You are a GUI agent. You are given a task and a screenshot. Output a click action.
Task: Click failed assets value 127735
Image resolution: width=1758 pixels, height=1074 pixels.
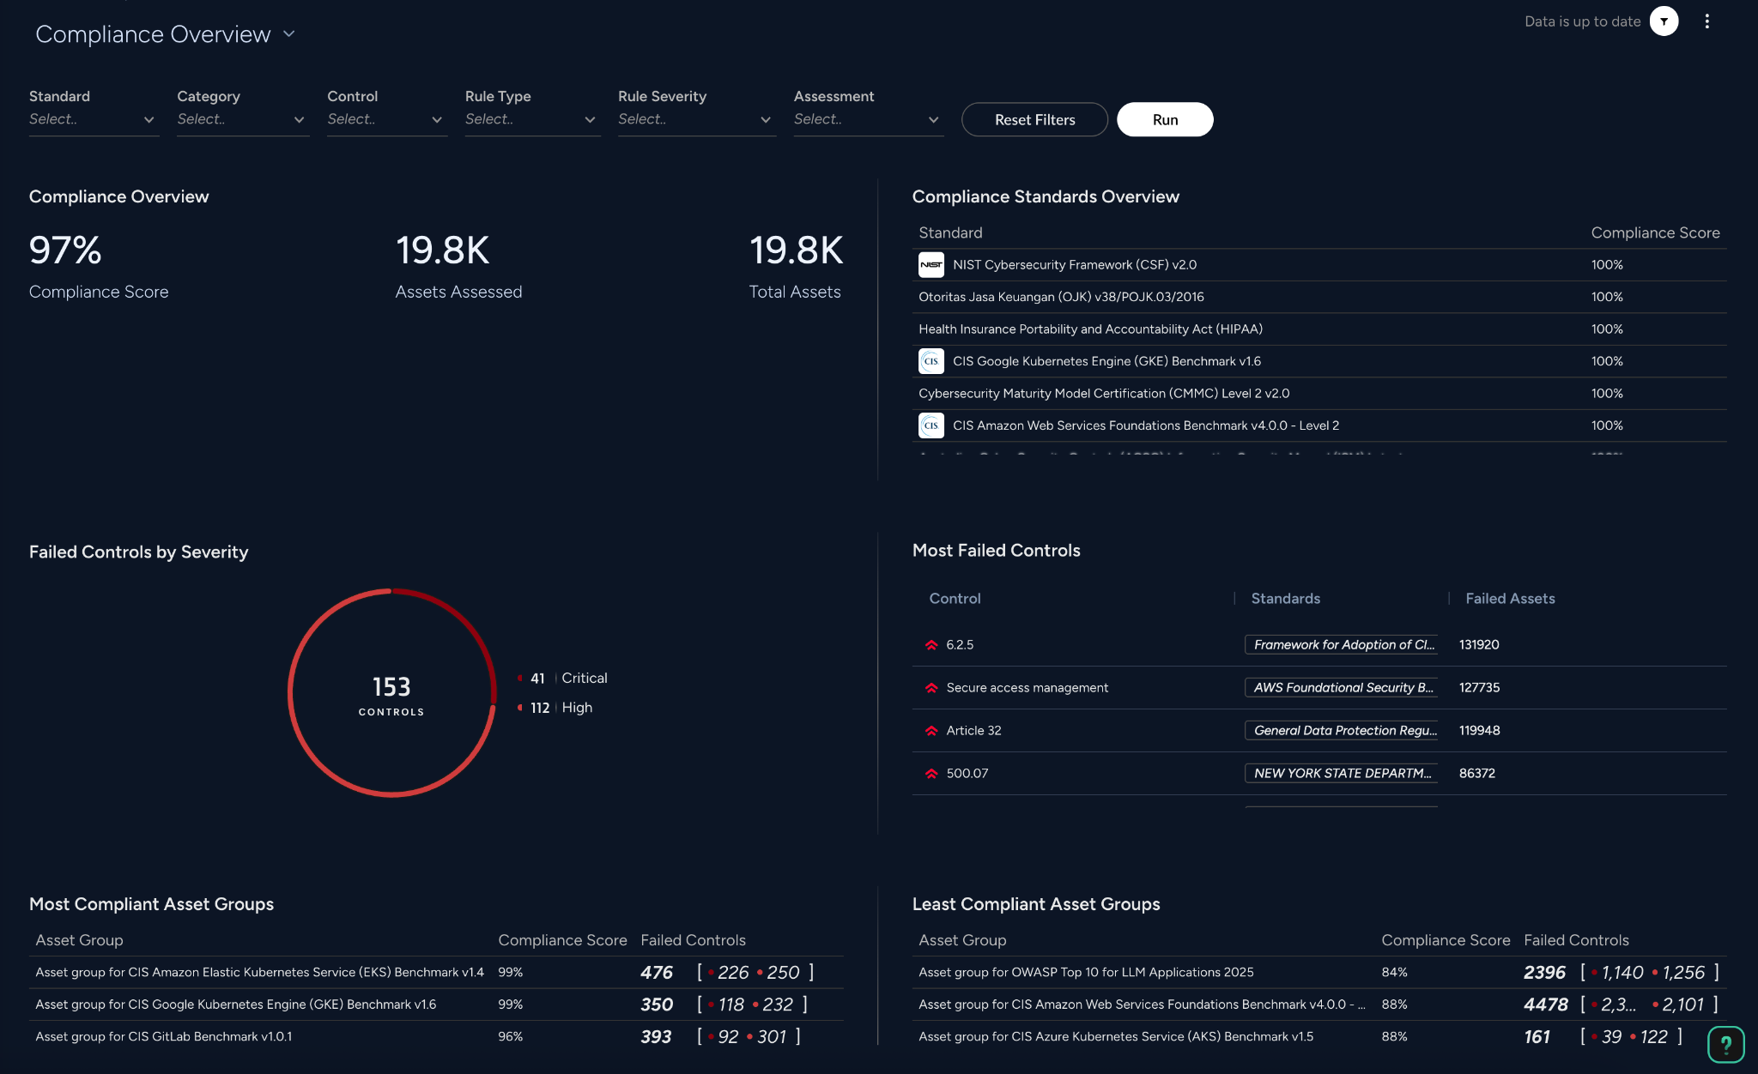click(1479, 688)
